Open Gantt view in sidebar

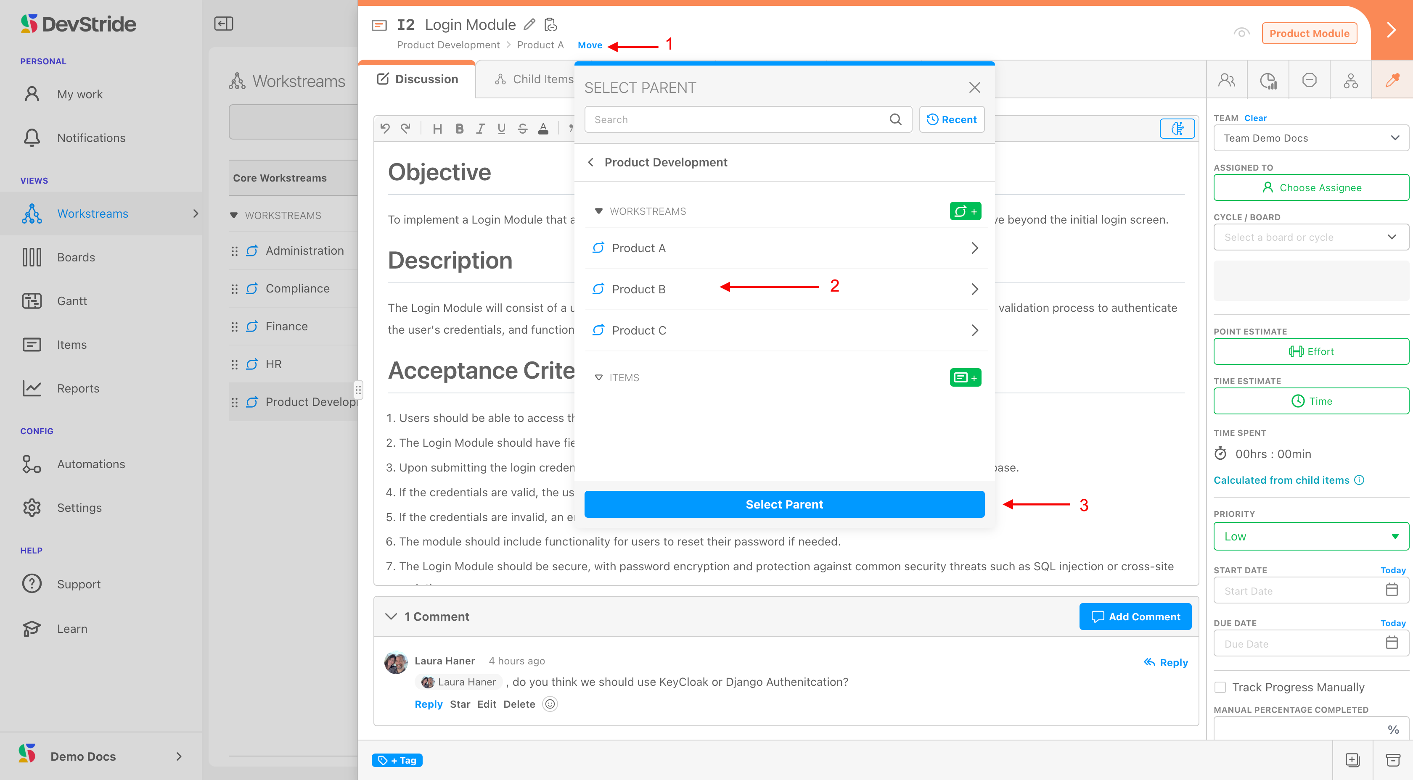(72, 301)
